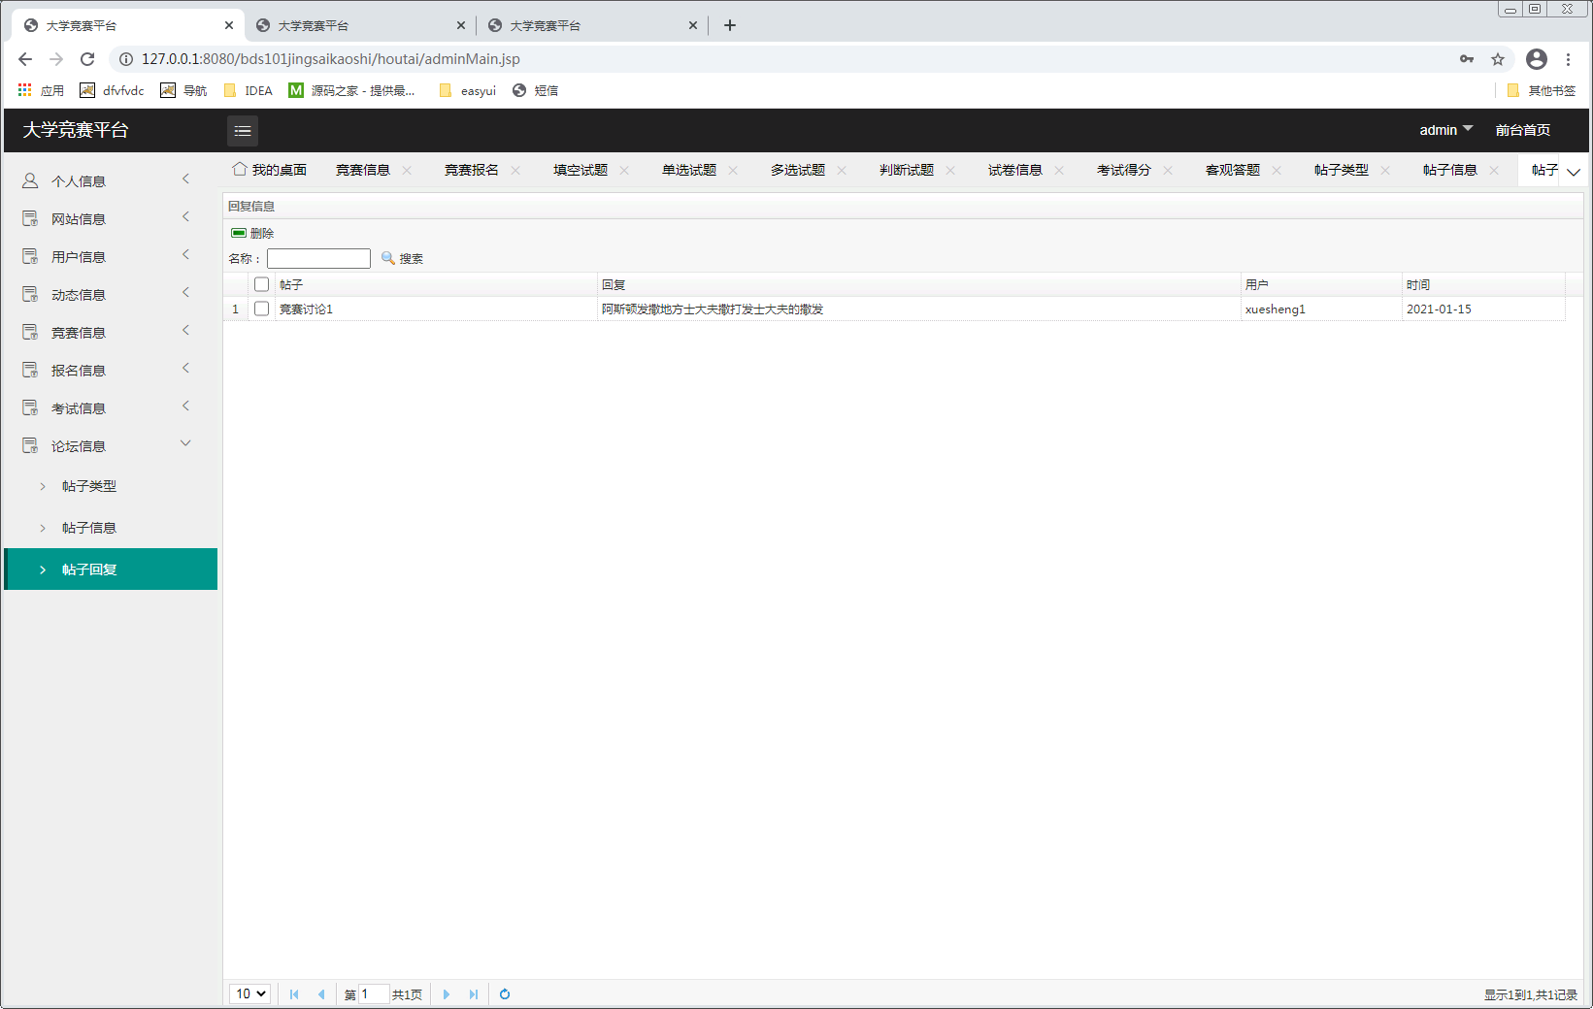The width and height of the screenshot is (1593, 1009).
Task: Click the 论坛信息 sidebar icon
Action: 30,445
